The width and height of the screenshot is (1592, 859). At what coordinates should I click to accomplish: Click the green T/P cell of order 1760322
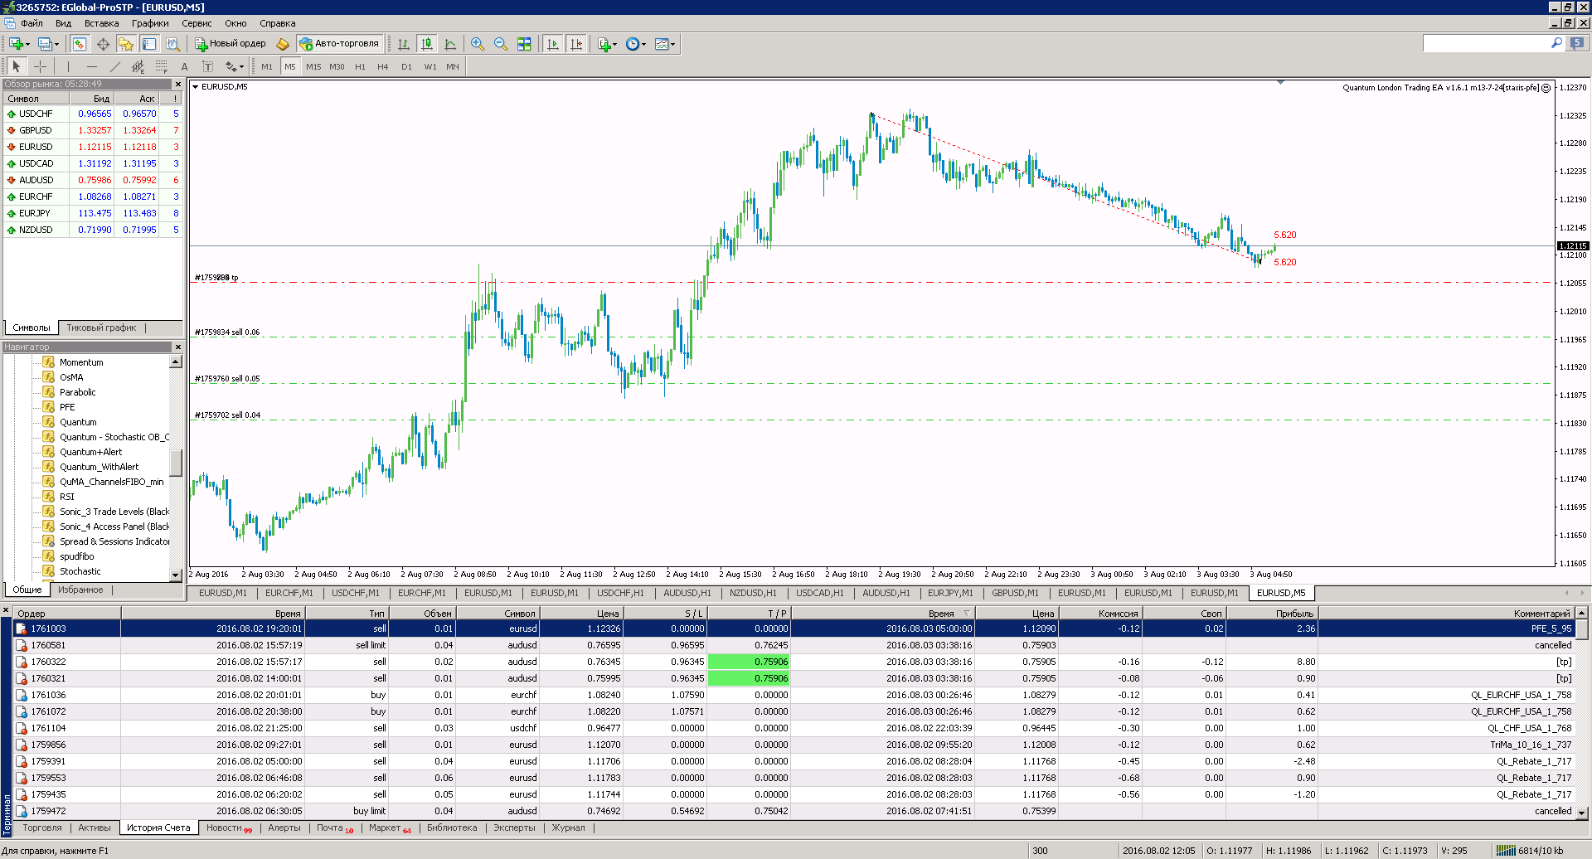point(748,662)
